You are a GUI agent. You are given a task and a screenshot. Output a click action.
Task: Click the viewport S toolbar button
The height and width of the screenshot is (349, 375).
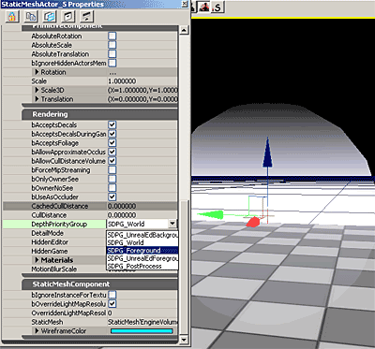pyautogui.click(x=217, y=7)
